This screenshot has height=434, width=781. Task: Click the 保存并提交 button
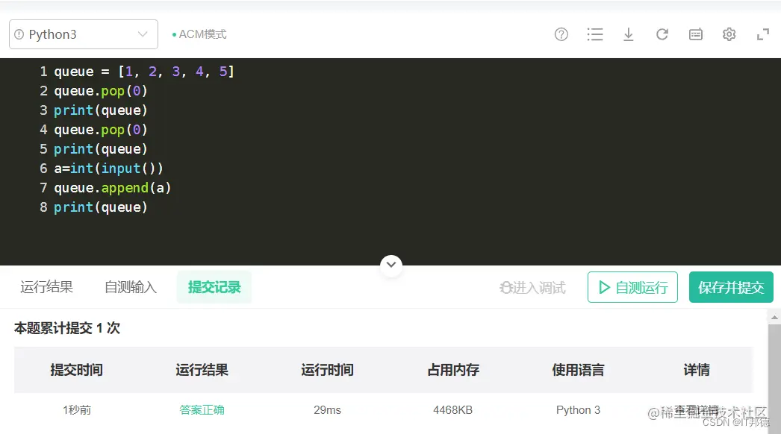click(731, 287)
